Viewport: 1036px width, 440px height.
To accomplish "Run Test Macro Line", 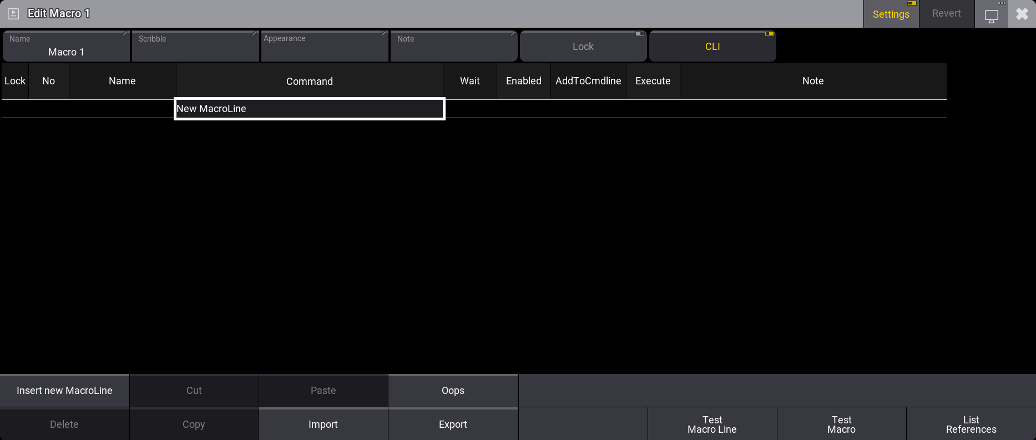I will pos(712,424).
